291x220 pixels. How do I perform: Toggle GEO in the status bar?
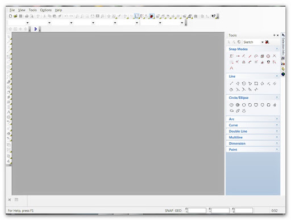[x=178, y=210]
